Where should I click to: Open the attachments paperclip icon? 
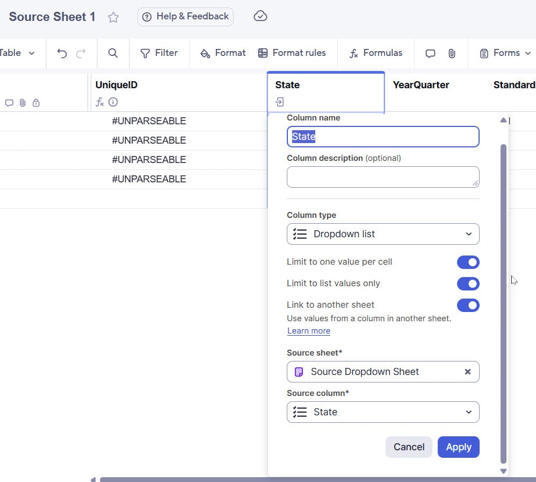click(x=452, y=53)
